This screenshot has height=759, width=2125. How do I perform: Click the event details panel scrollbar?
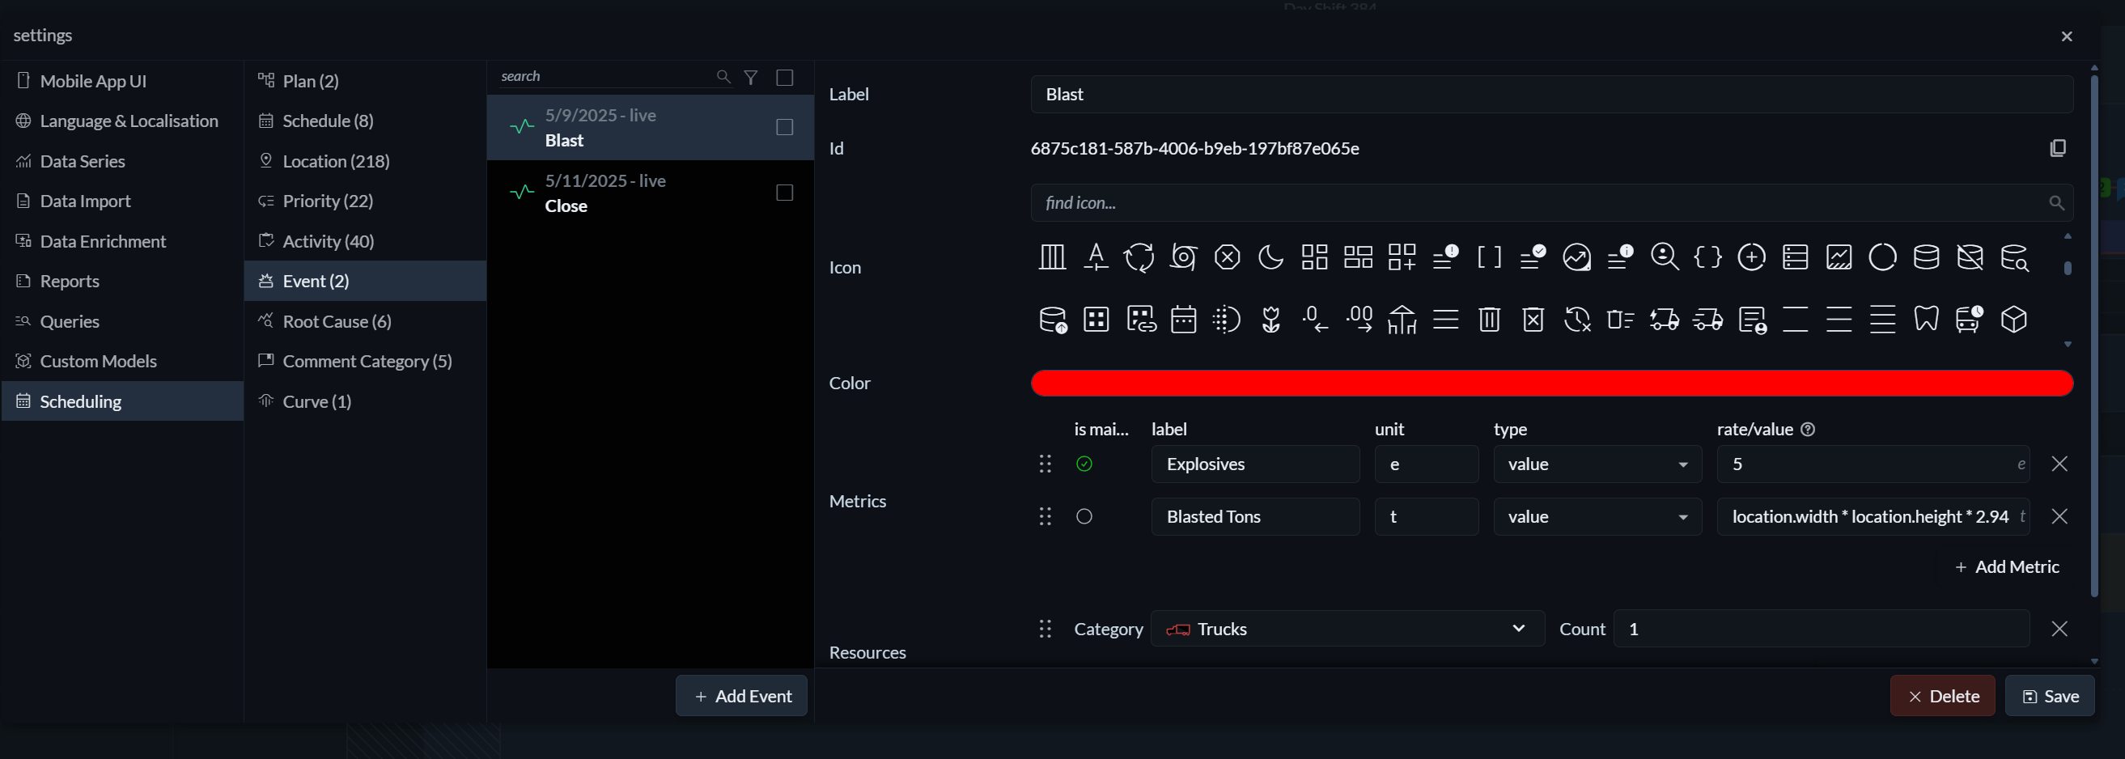coord(2093,334)
